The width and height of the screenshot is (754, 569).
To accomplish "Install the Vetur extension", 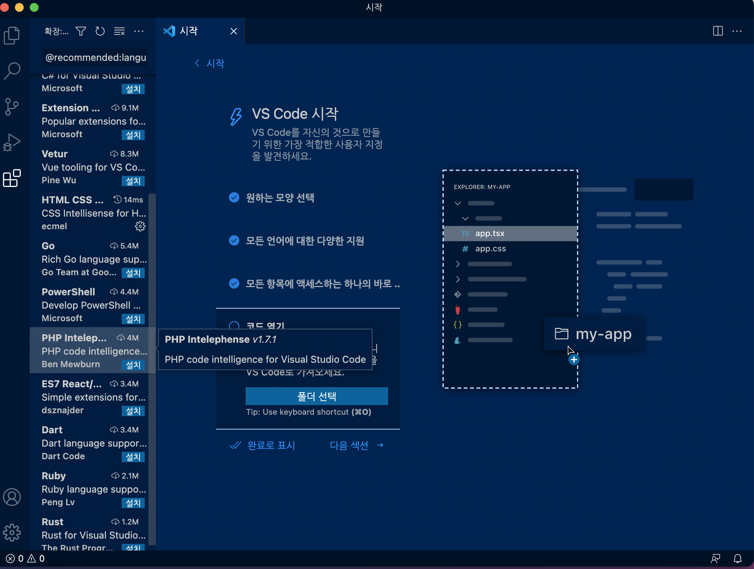I will 133,181.
